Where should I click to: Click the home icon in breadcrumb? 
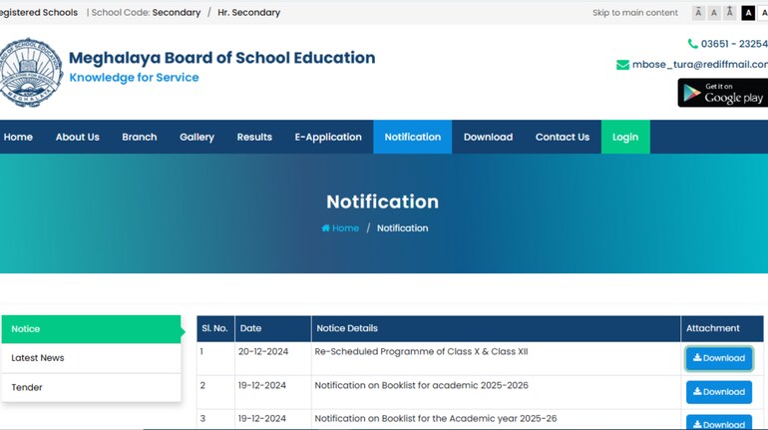tap(326, 228)
